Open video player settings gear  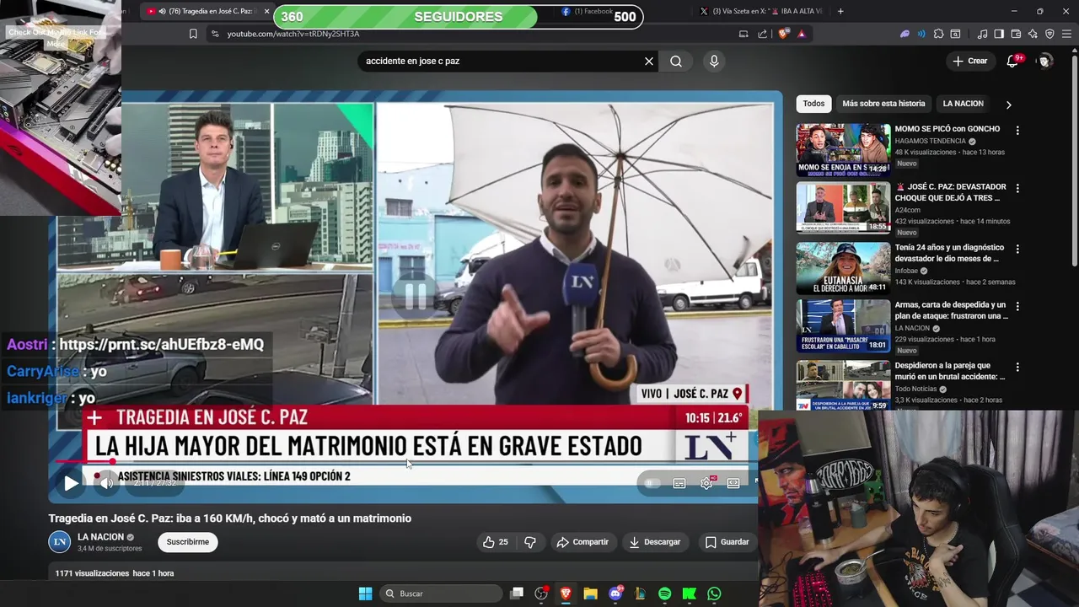point(706,483)
